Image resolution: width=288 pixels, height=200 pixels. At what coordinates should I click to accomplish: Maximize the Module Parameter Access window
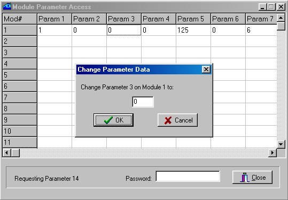click(271, 7)
